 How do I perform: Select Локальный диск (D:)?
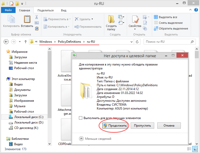(x=26, y=122)
